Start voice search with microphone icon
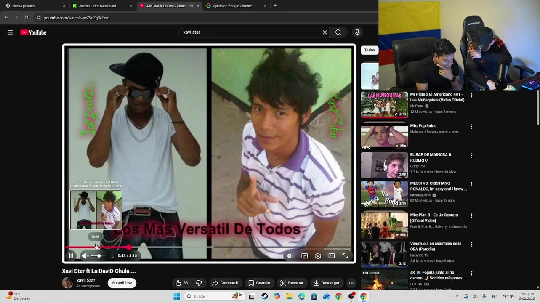This screenshot has width=540, height=303. click(357, 32)
